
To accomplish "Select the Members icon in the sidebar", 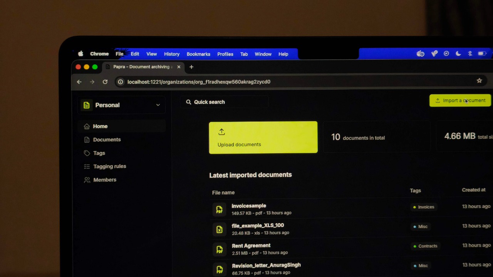I will [87, 180].
